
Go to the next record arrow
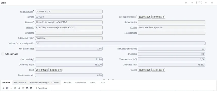pos(206,2)
